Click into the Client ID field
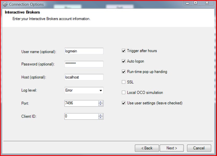This screenshot has height=156, width=217. (81, 116)
